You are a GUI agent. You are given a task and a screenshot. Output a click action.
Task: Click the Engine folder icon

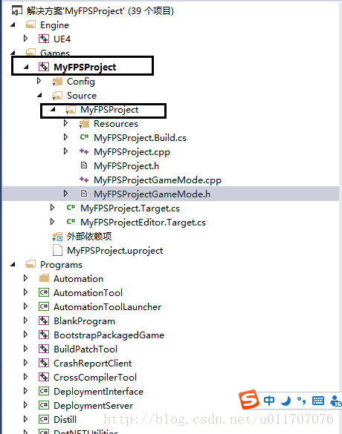pos(30,25)
